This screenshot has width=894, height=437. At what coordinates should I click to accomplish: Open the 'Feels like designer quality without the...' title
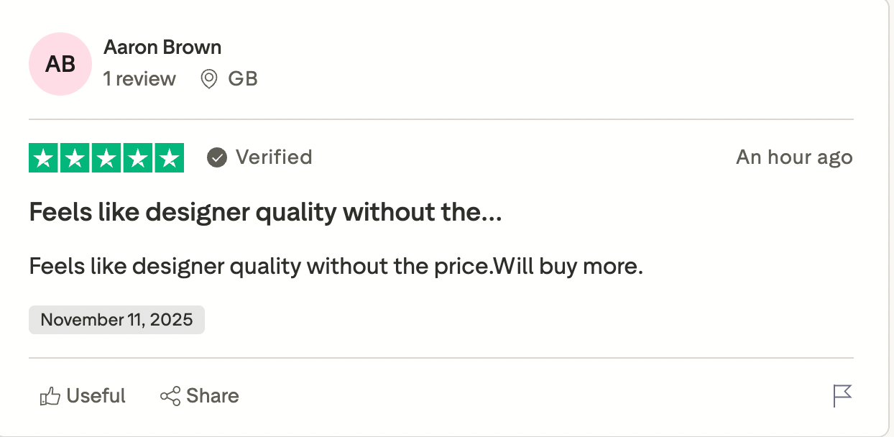(x=265, y=213)
